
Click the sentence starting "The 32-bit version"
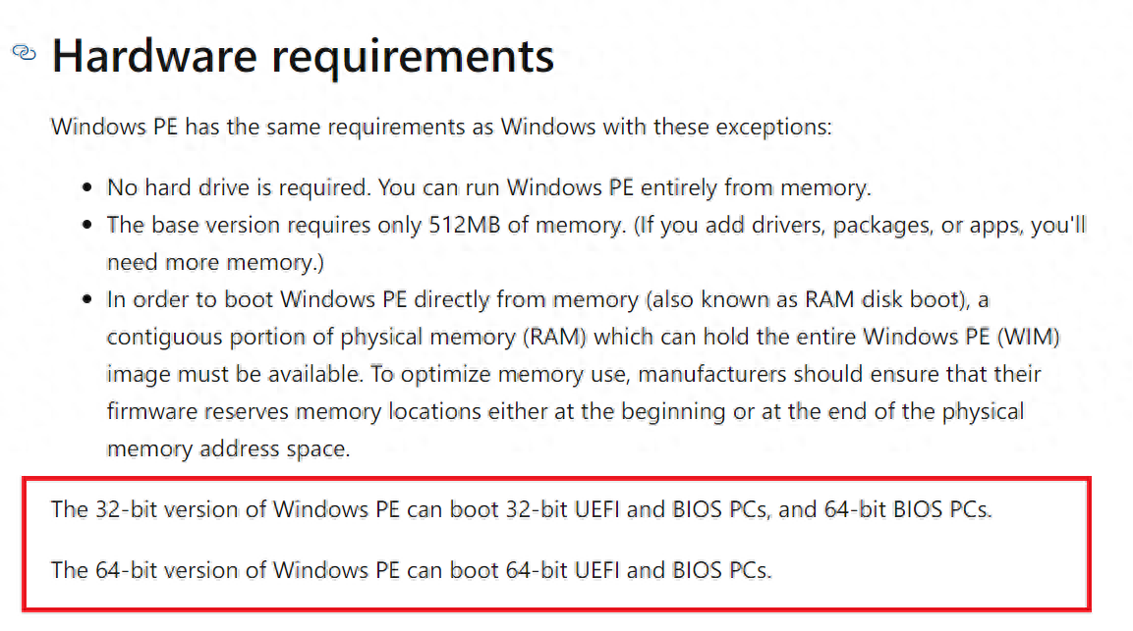[521, 510]
